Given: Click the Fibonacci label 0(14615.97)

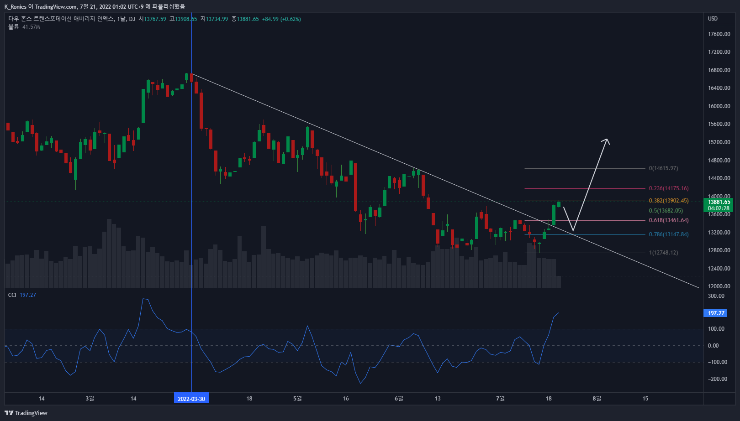Looking at the screenshot, I should point(663,168).
